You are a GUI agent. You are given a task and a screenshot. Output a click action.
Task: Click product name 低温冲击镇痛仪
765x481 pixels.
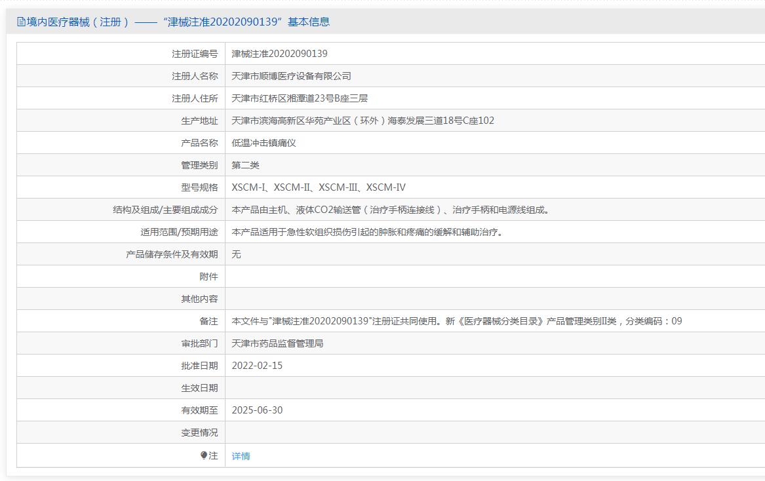click(x=264, y=143)
